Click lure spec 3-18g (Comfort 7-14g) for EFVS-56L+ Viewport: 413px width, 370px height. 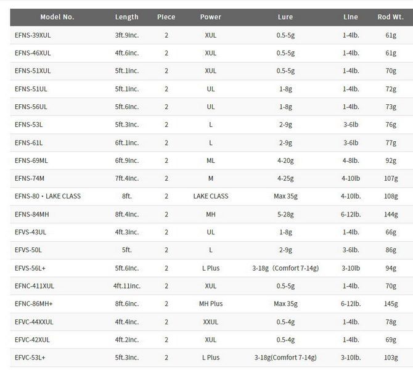(x=285, y=268)
